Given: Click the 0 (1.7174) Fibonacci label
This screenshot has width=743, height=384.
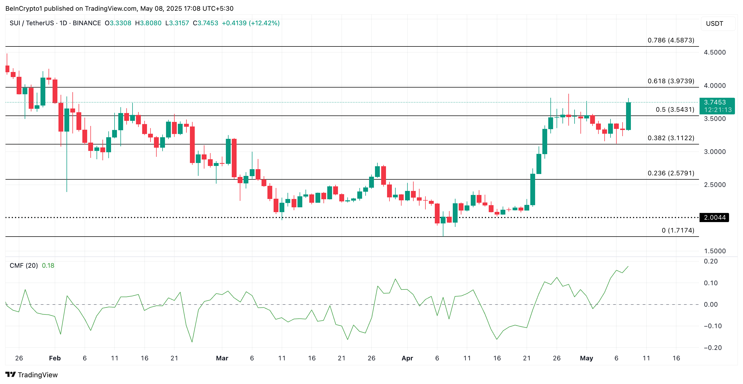Looking at the screenshot, I should tap(678, 230).
